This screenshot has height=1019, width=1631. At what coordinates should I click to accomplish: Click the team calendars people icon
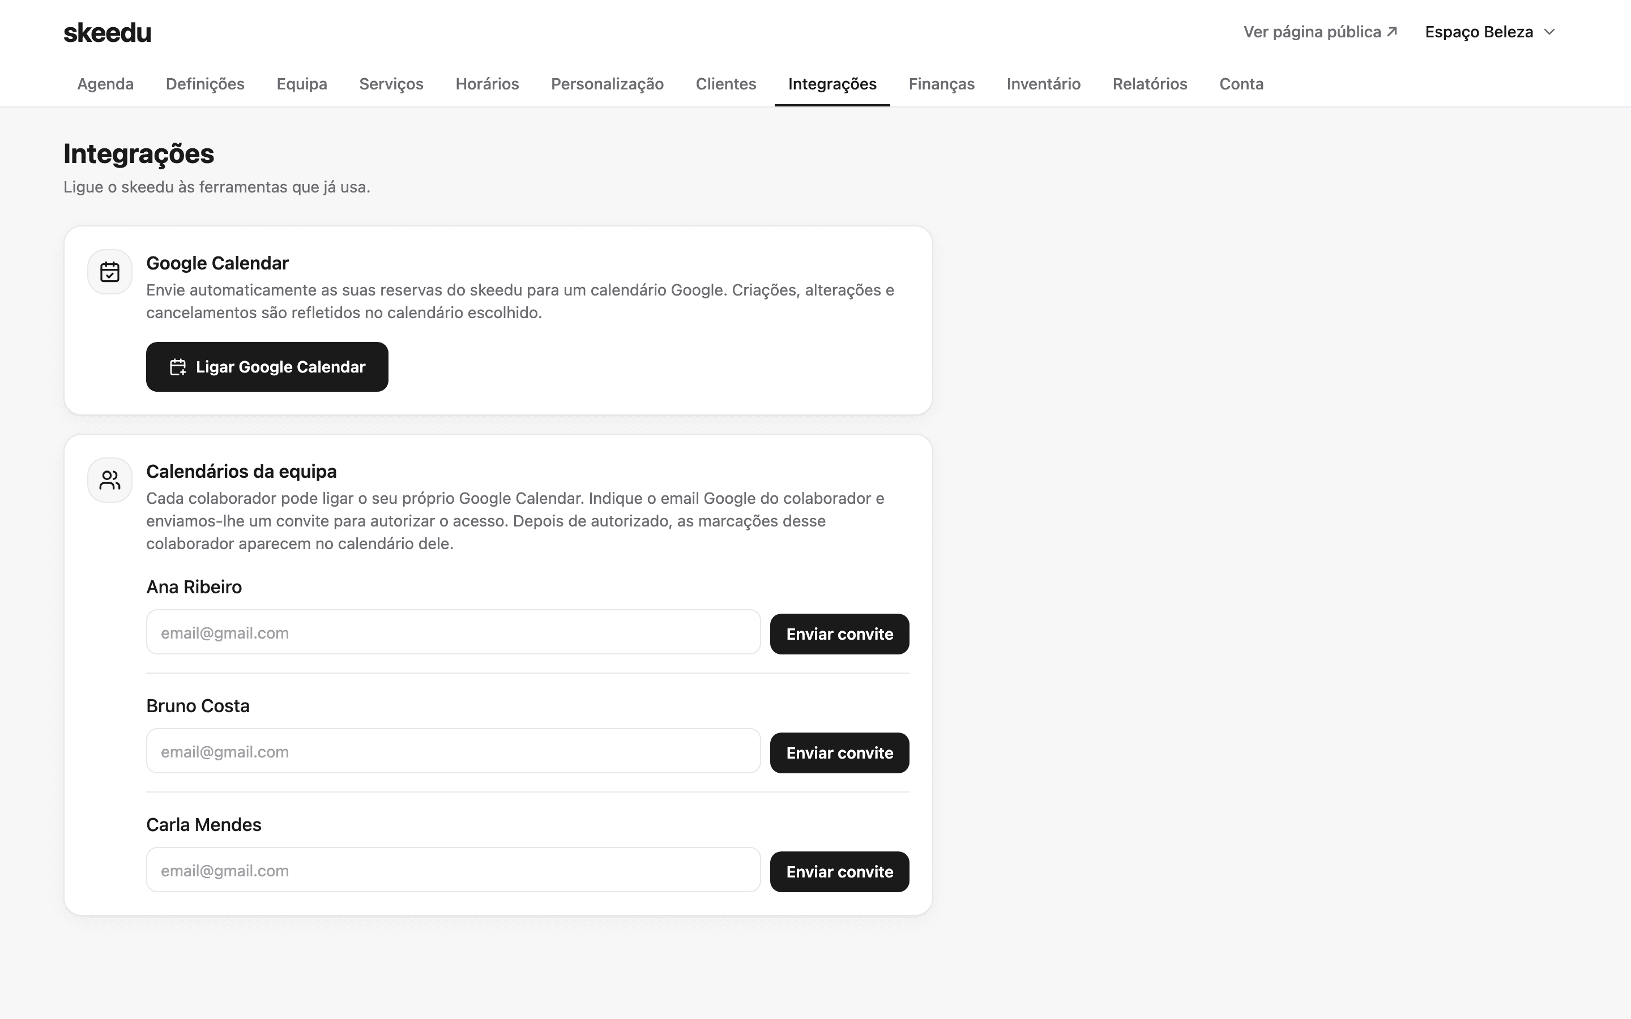pos(110,480)
